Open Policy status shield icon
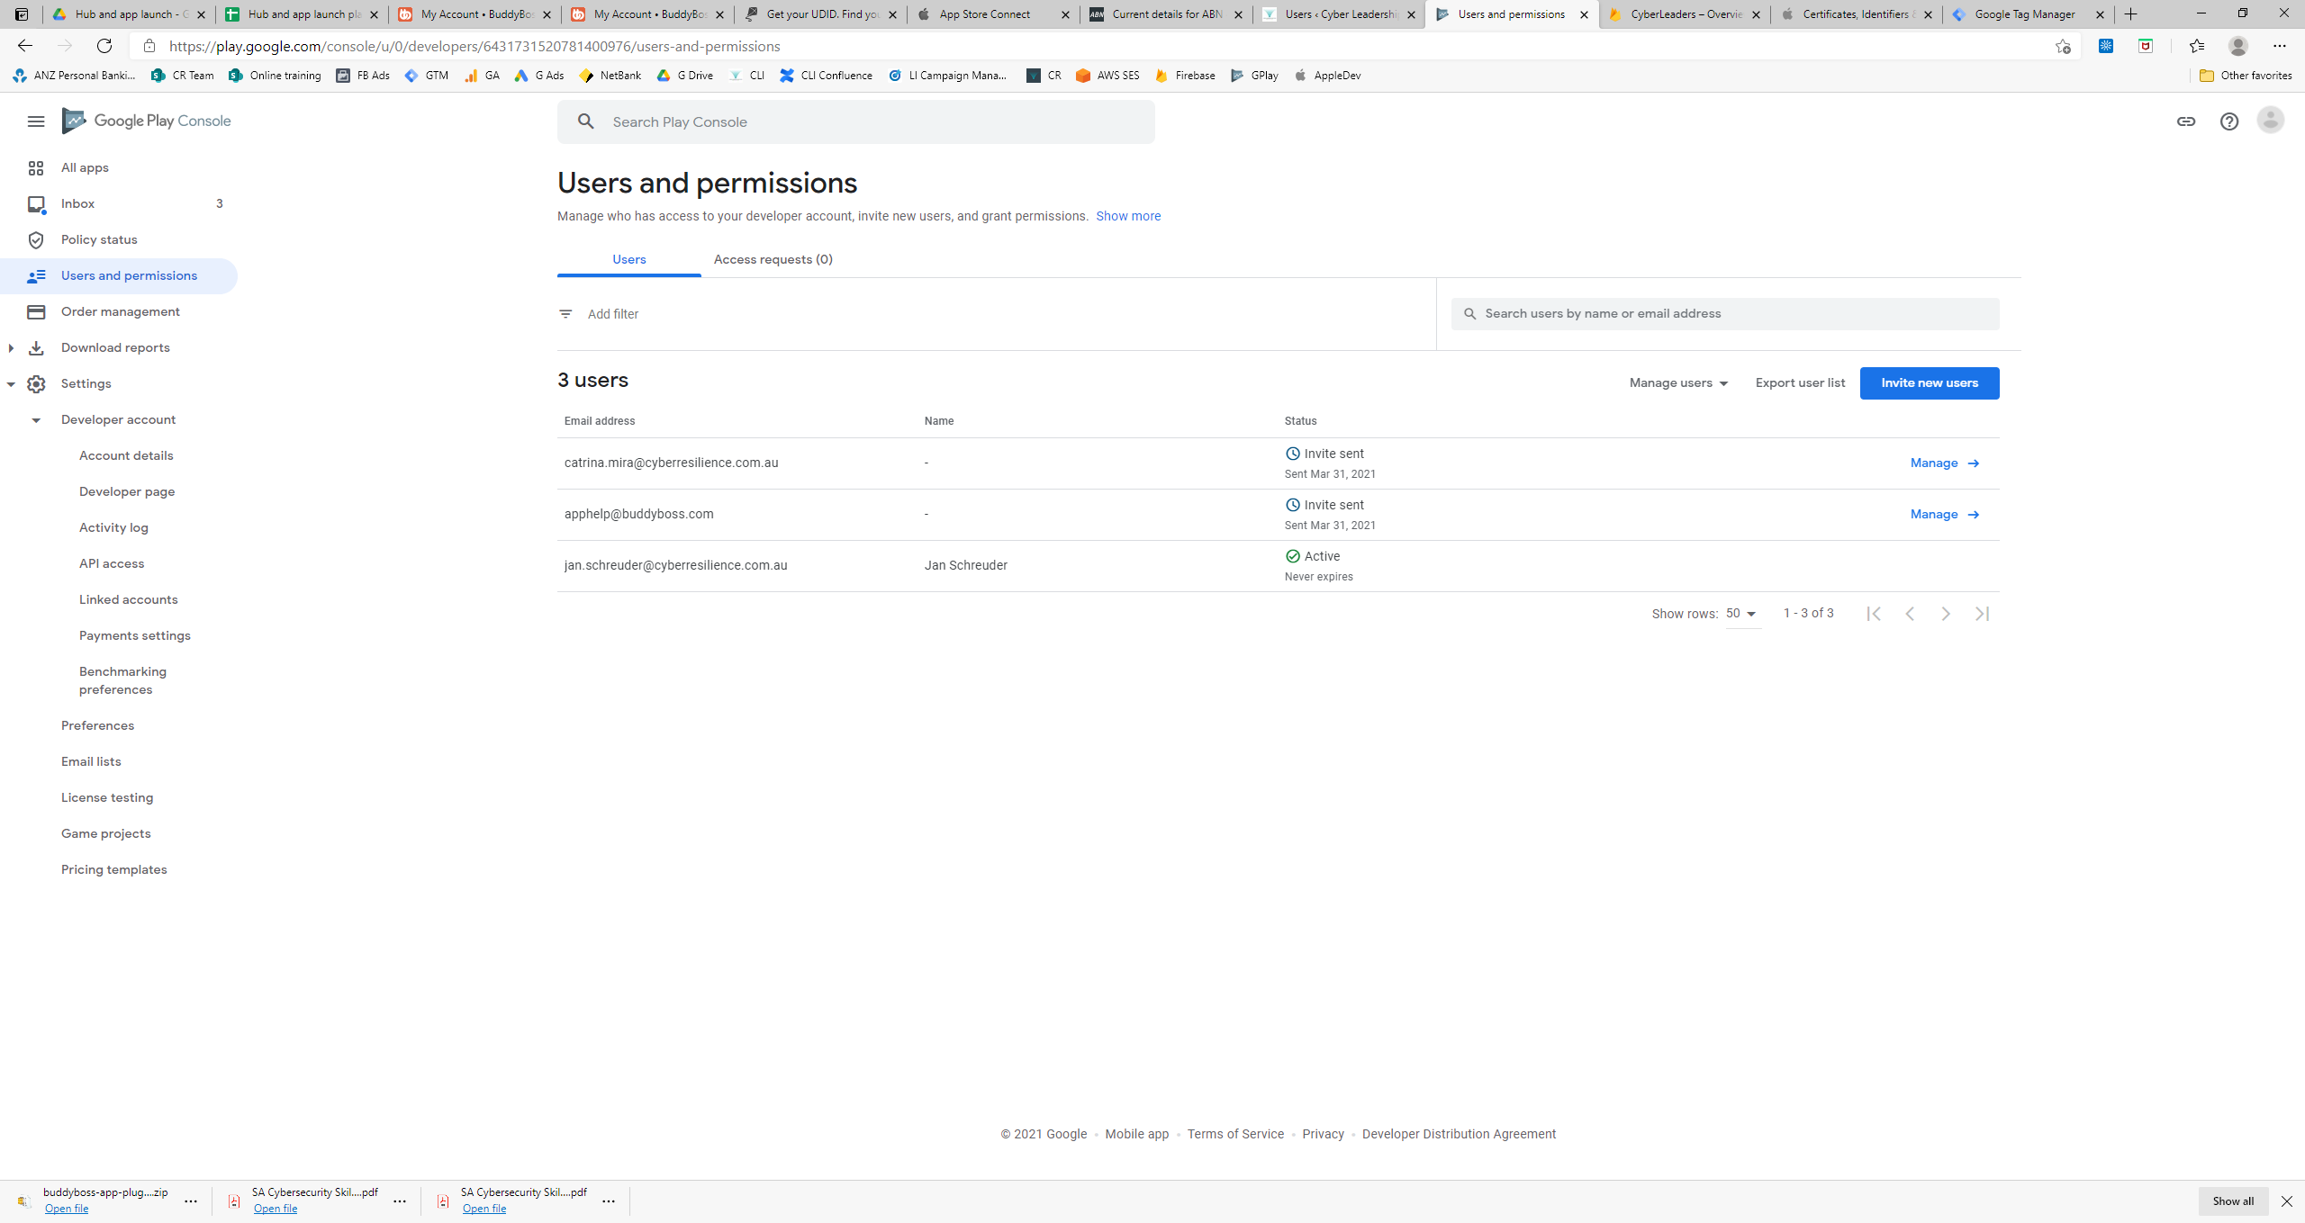The image size is (2305, 1223). pos(36,239)
